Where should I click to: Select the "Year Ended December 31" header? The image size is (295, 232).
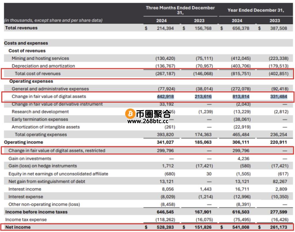(x=256, y=10)
